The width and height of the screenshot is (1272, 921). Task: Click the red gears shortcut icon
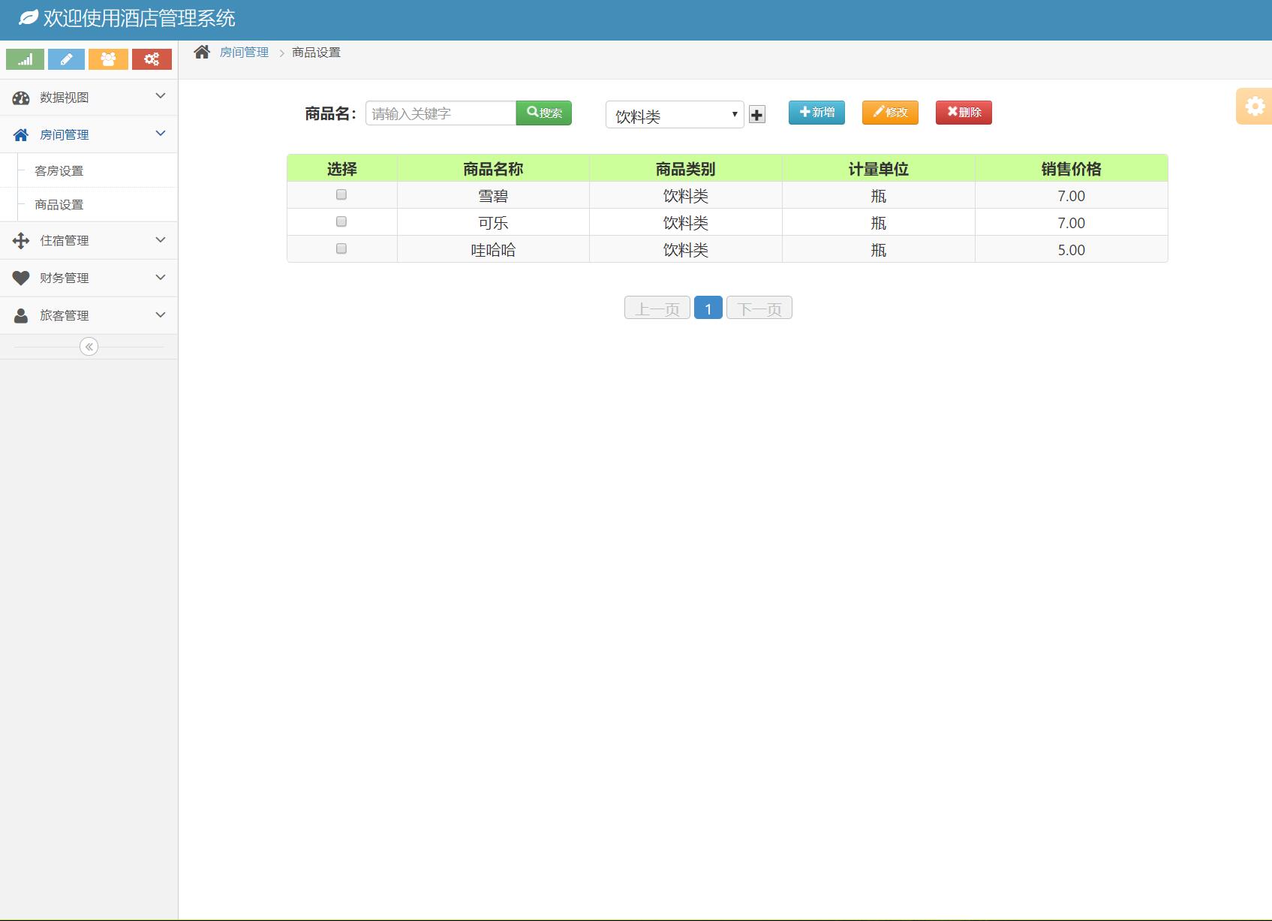[152, 59]
